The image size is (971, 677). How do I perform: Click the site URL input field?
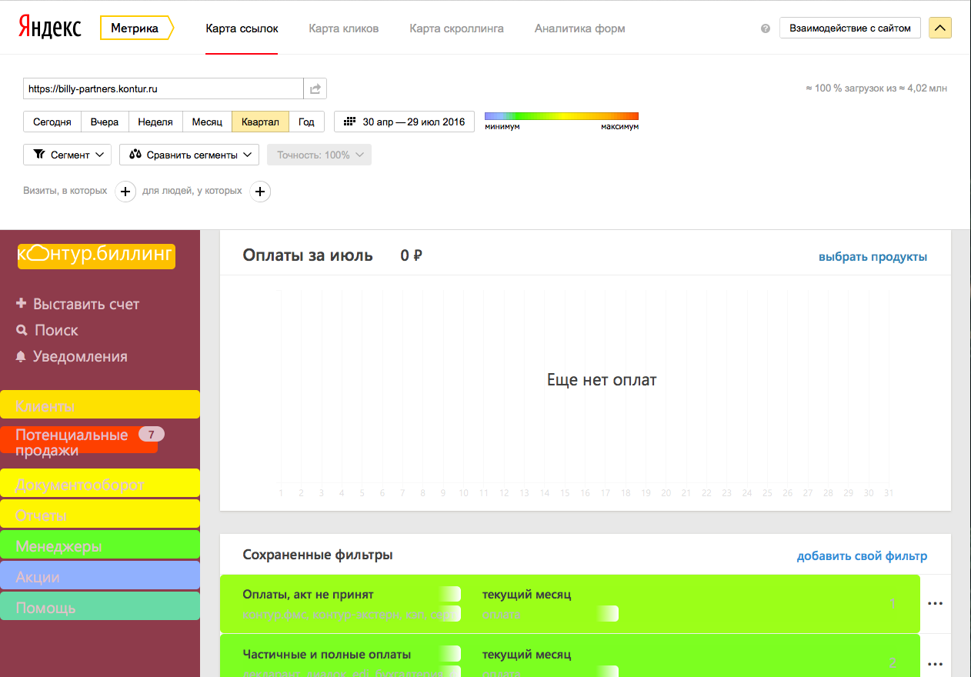click(x=163, y=88)
